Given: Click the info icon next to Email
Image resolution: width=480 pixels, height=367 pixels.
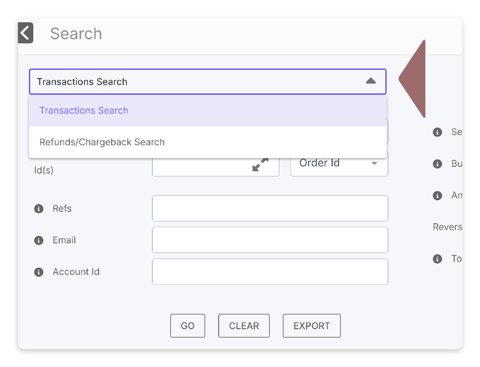Looking at the screenshot, I should (x=39, y=240).
